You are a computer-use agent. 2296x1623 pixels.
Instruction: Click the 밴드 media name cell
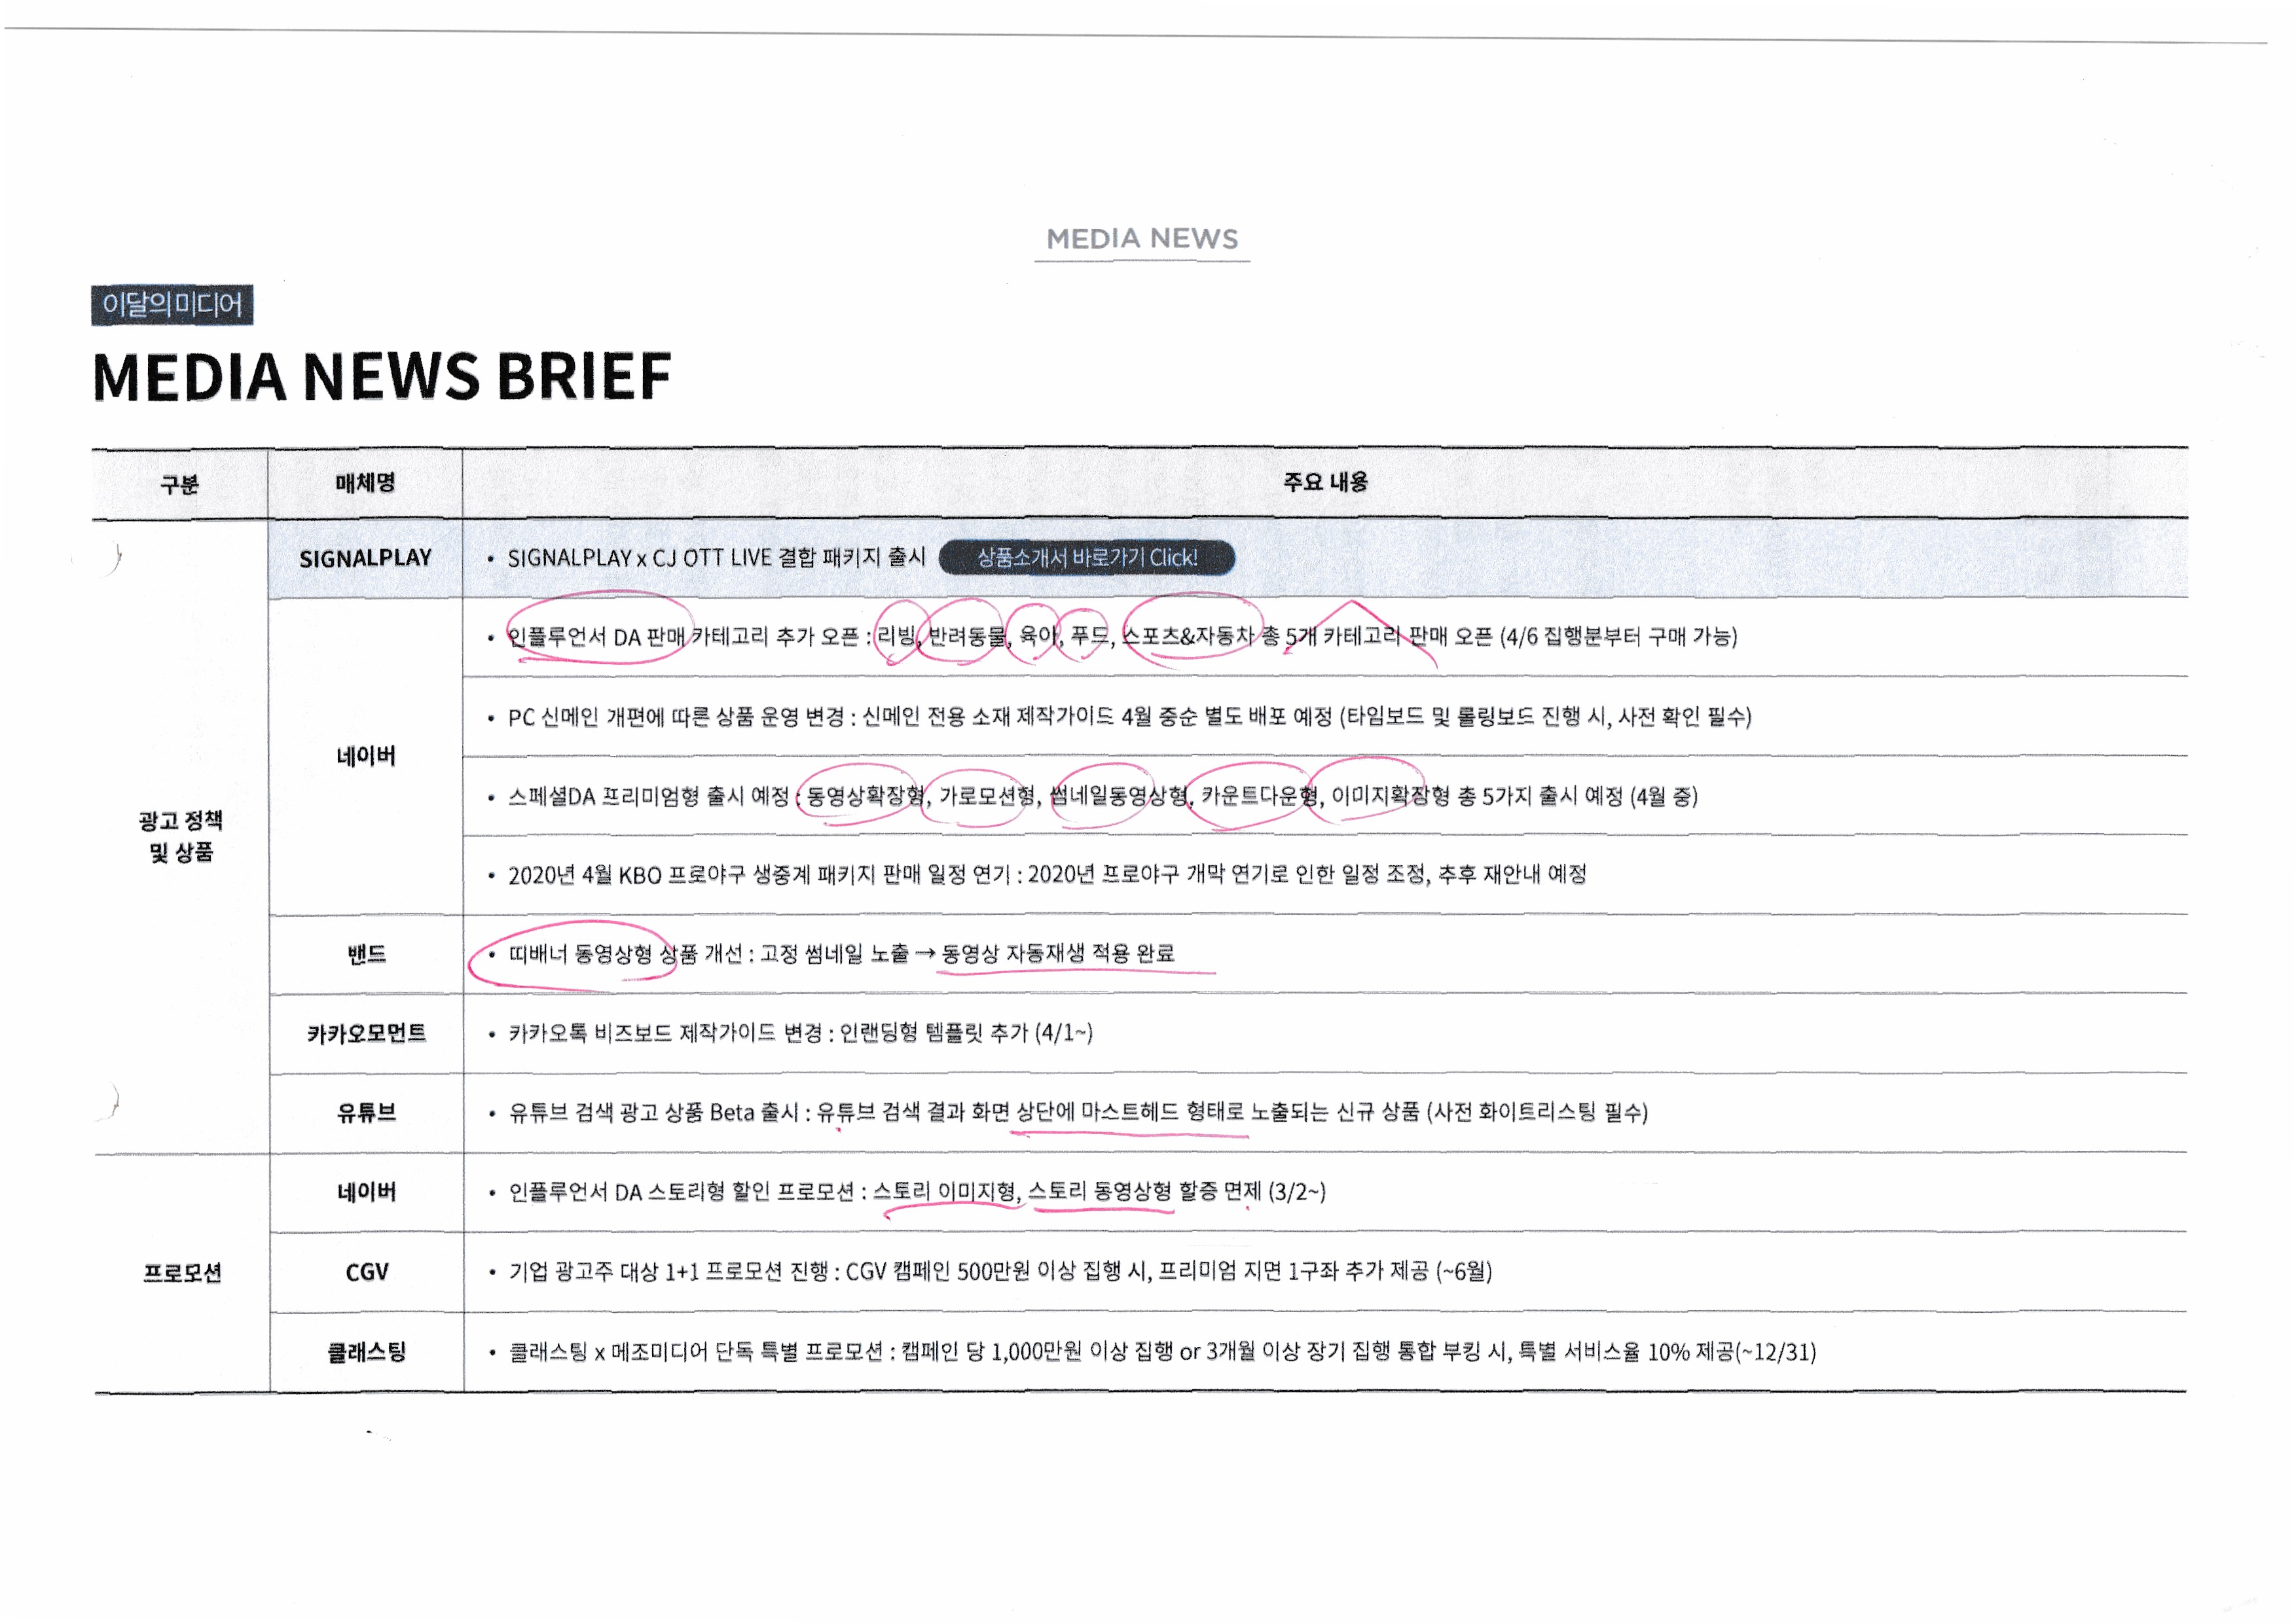click(366, 954)
